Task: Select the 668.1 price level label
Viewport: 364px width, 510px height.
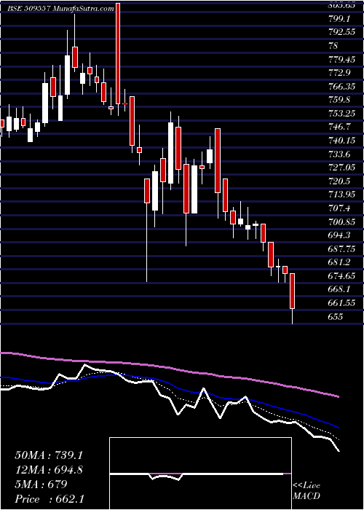Action: coord(340,289)
